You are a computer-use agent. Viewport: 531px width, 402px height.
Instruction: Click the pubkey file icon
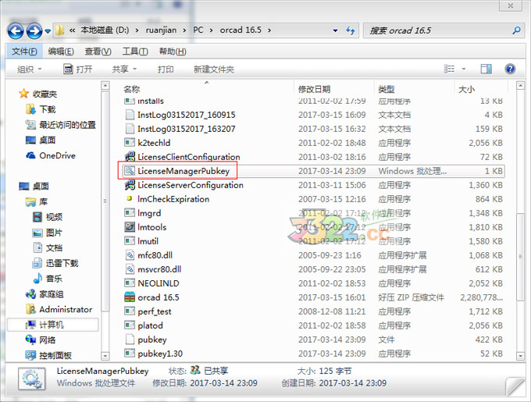point(130,340)
